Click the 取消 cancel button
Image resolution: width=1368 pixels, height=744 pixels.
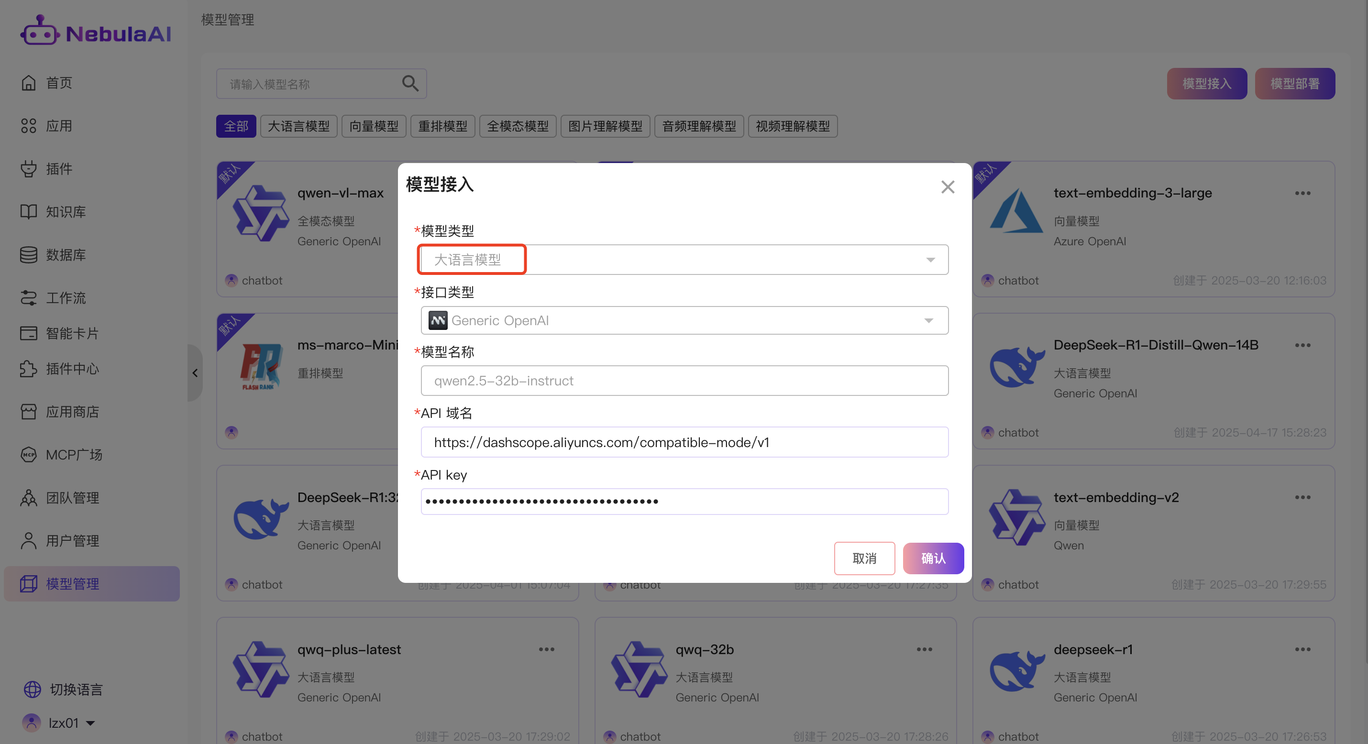pos(864,558)
